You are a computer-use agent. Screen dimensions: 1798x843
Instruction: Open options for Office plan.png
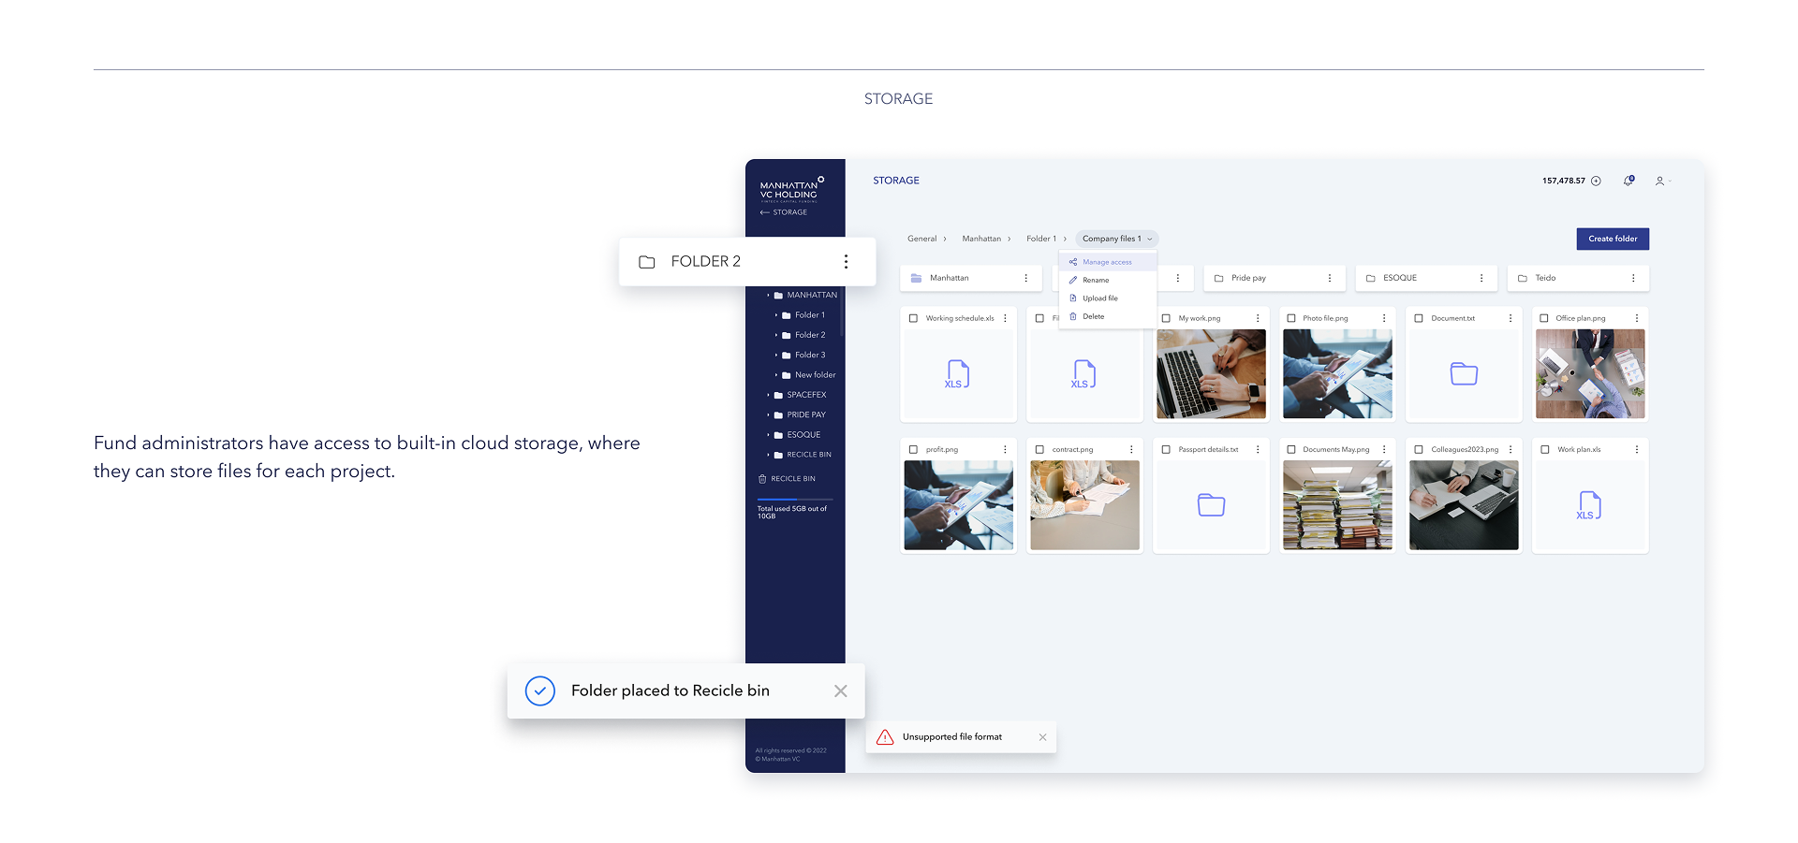[x=1637, y=318]
